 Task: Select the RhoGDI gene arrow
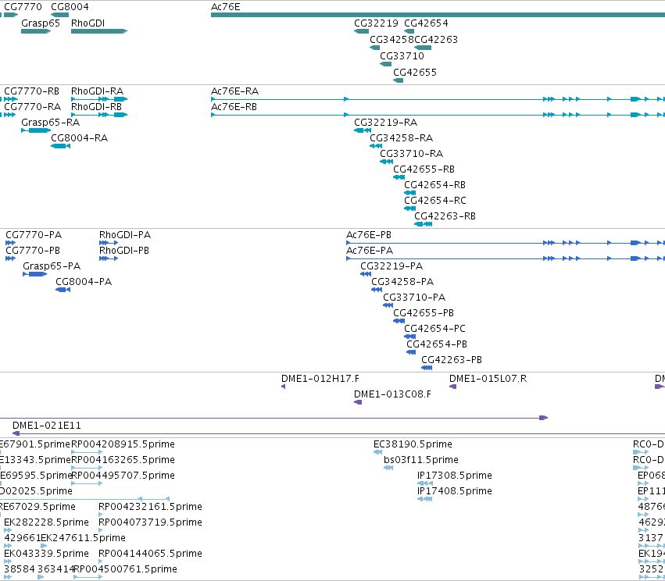pos(99,31)
